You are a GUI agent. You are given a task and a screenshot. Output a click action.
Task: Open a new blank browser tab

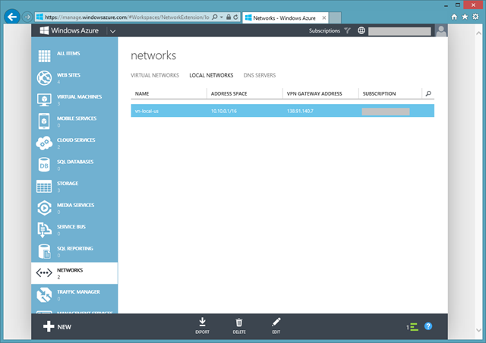335,18
